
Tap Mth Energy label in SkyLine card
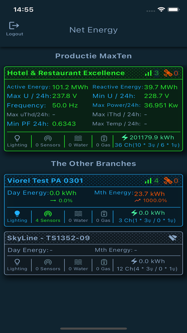[x=114, y=250]
